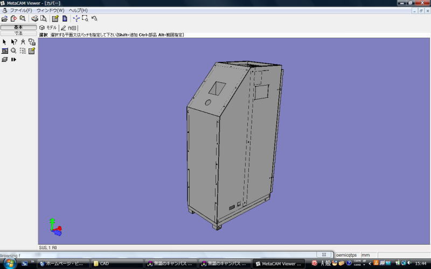Click the 選択 command prompt label
431x269 pixels.
point(43,35)
